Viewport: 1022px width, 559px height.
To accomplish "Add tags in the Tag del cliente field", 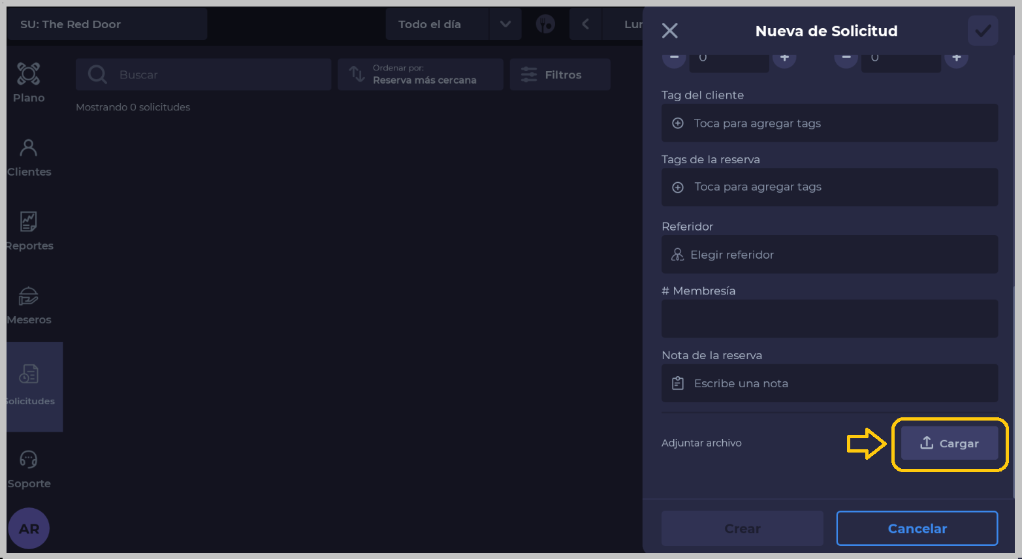I will [x=829, y=123].
